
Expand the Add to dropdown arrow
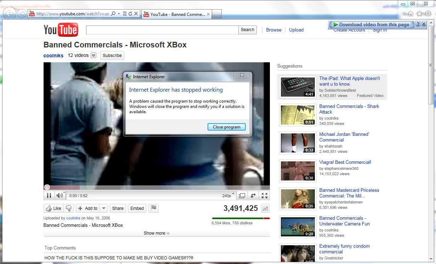pos(104,208)
